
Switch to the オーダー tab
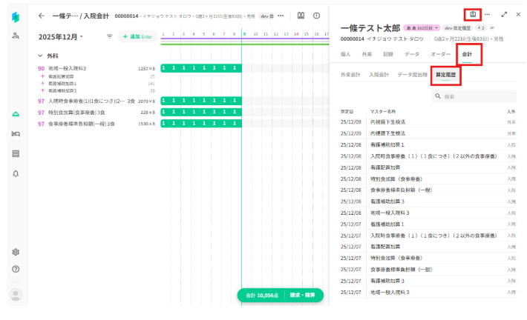(441, 54)
